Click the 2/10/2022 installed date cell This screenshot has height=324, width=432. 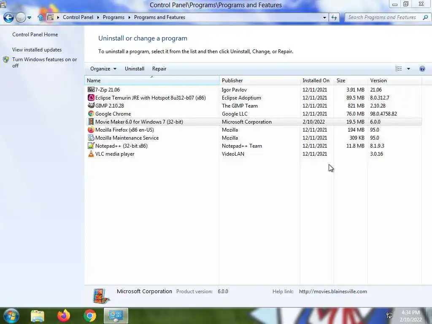pyautogui.click(x=313, y=122)
